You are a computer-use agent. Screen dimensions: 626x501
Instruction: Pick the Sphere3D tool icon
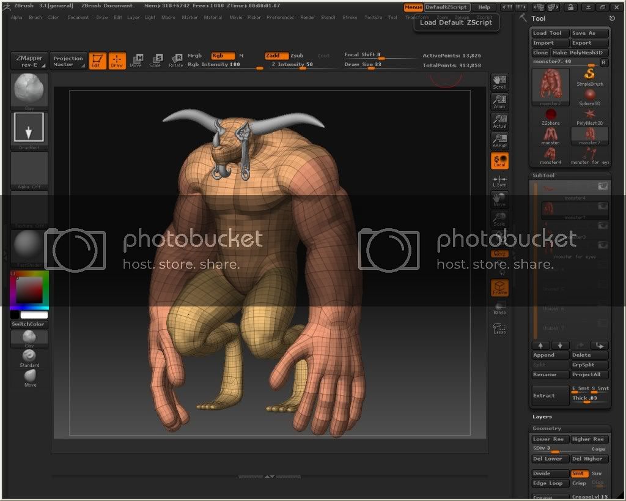[590, 97]
